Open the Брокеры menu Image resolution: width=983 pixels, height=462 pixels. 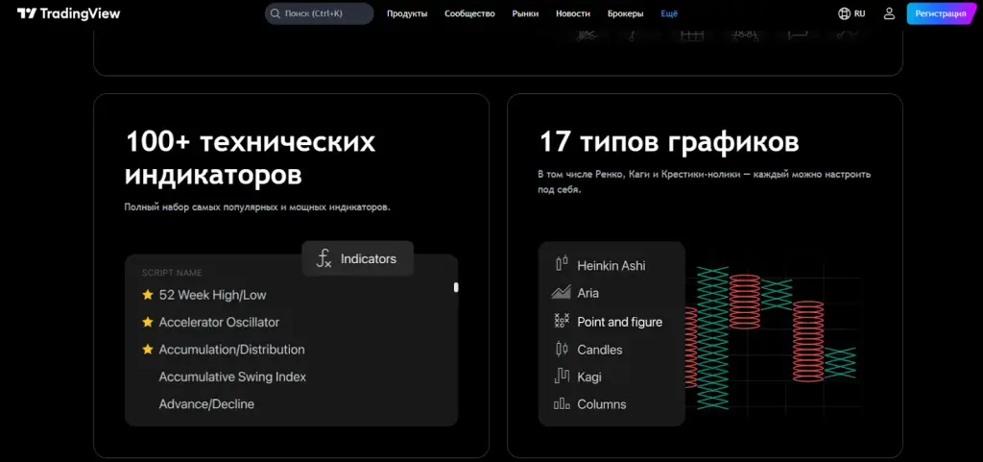click(626, 13)
